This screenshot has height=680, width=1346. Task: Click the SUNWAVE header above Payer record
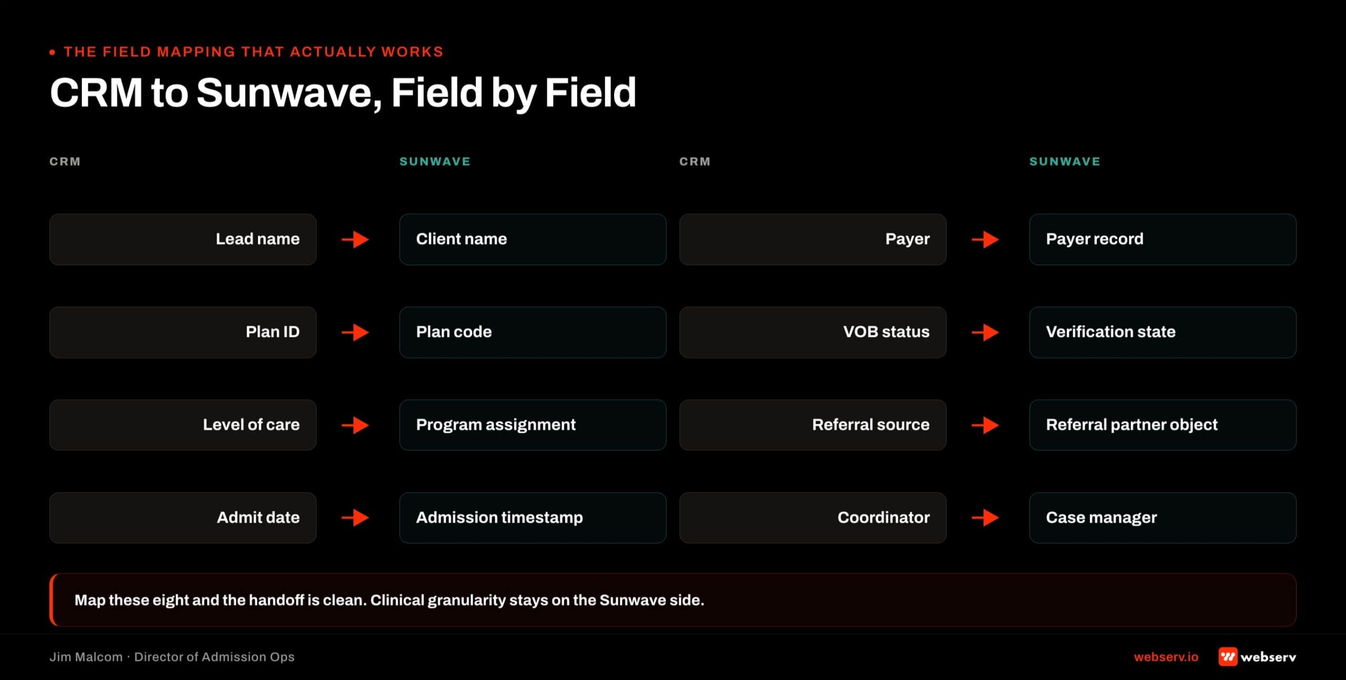click(x=1065, y=161)
